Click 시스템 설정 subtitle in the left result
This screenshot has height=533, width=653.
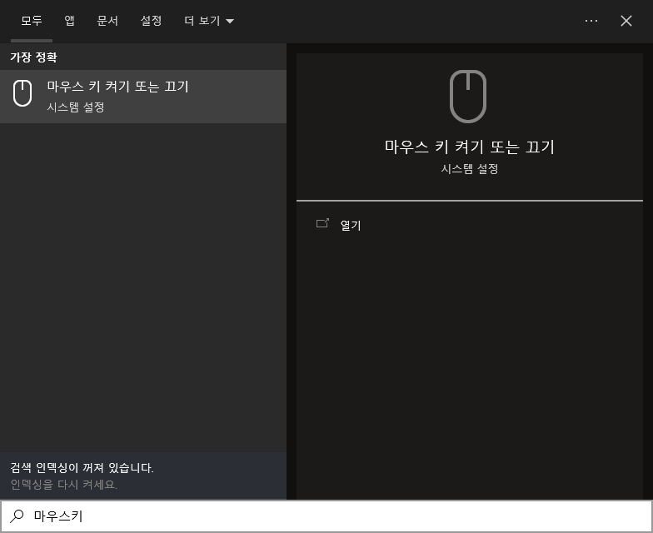click(x=76, y=107)
